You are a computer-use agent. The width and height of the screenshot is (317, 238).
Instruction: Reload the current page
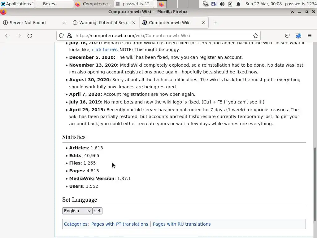coord(30,36)
